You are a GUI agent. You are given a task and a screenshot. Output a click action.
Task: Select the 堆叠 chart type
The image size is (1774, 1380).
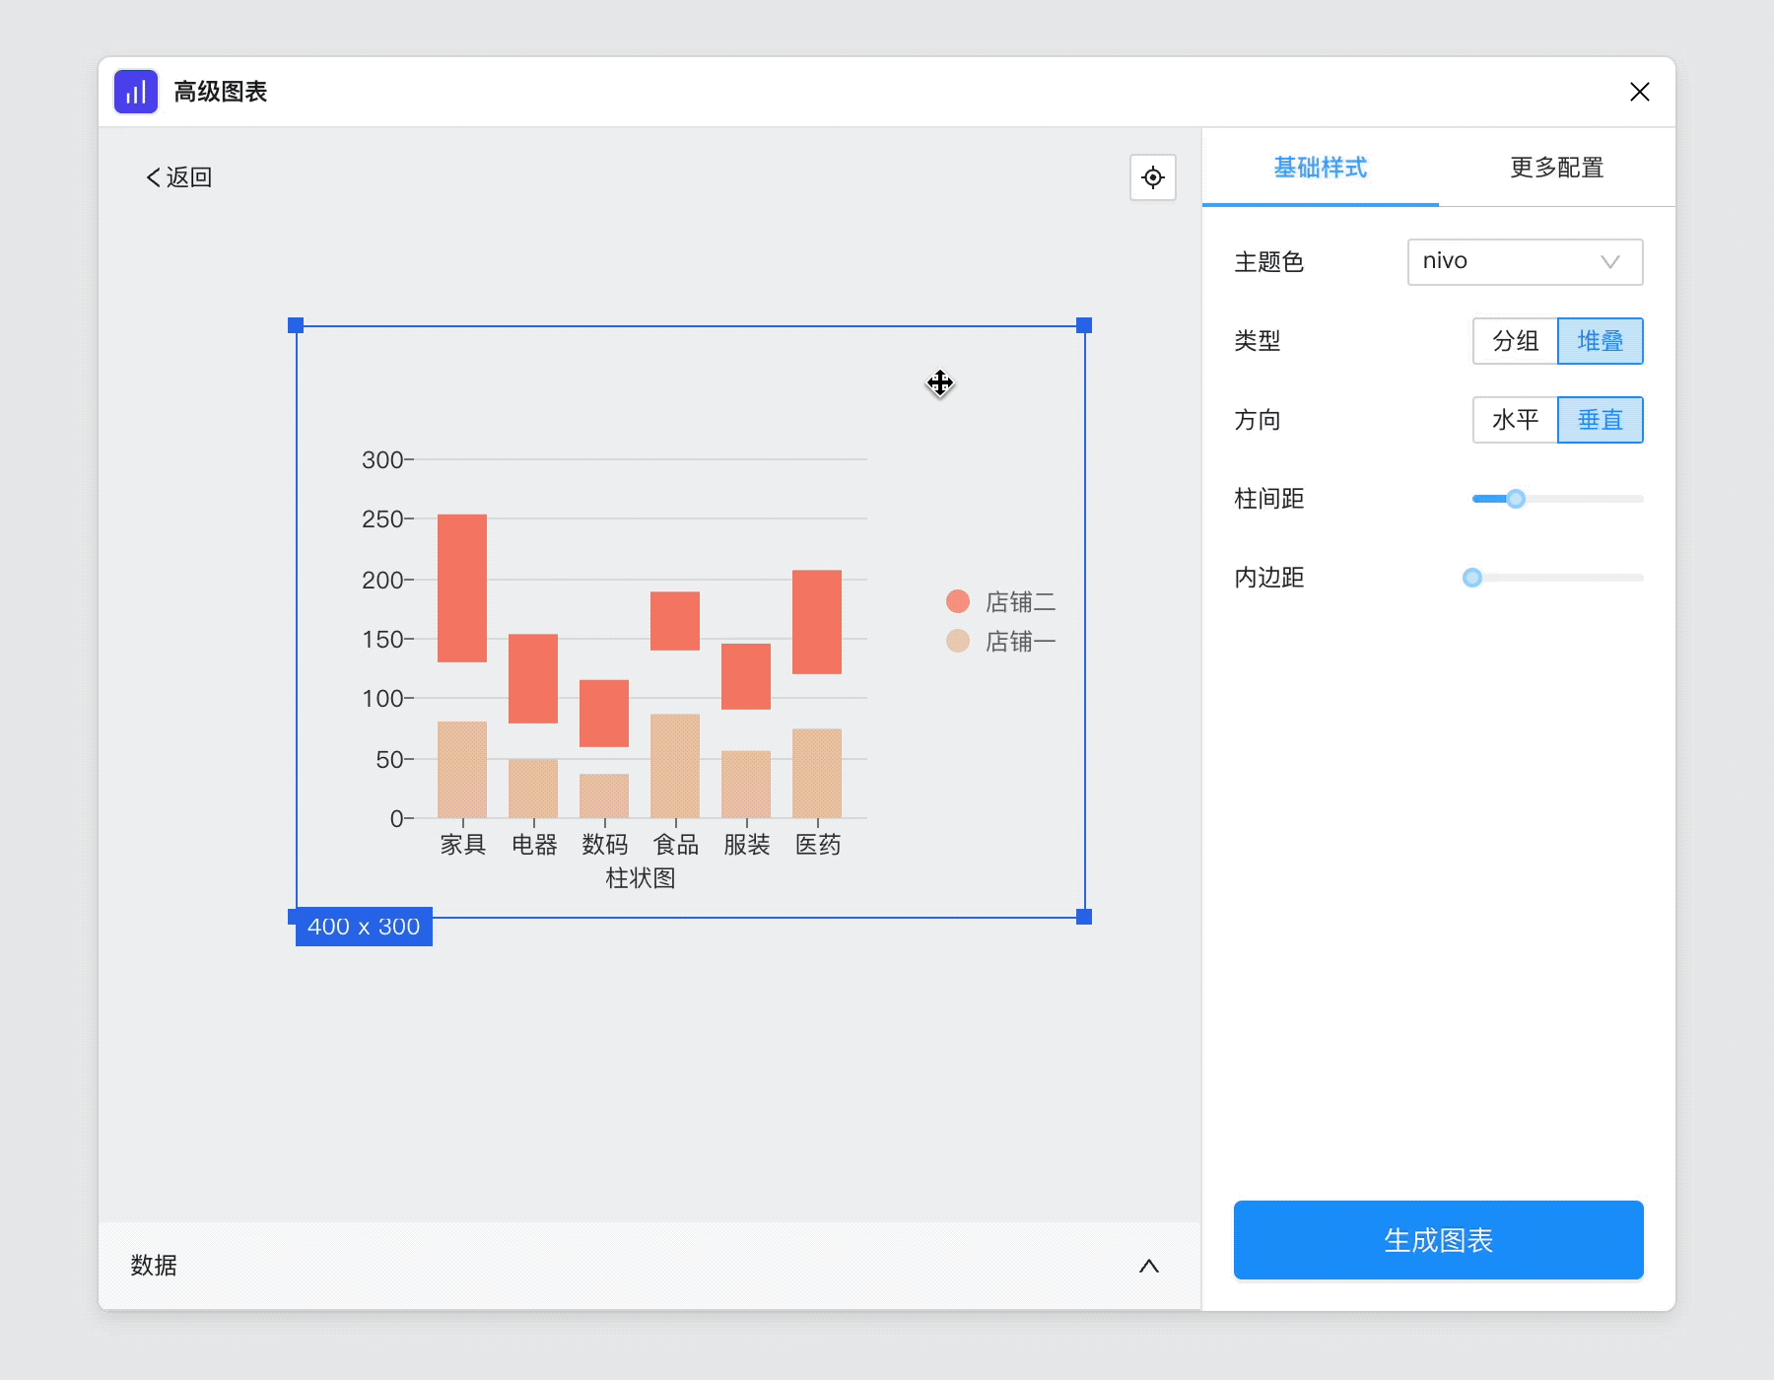(1601, 341)
